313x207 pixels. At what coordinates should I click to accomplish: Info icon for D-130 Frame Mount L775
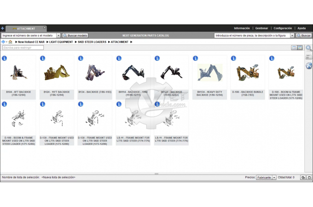tap(42, 104)
